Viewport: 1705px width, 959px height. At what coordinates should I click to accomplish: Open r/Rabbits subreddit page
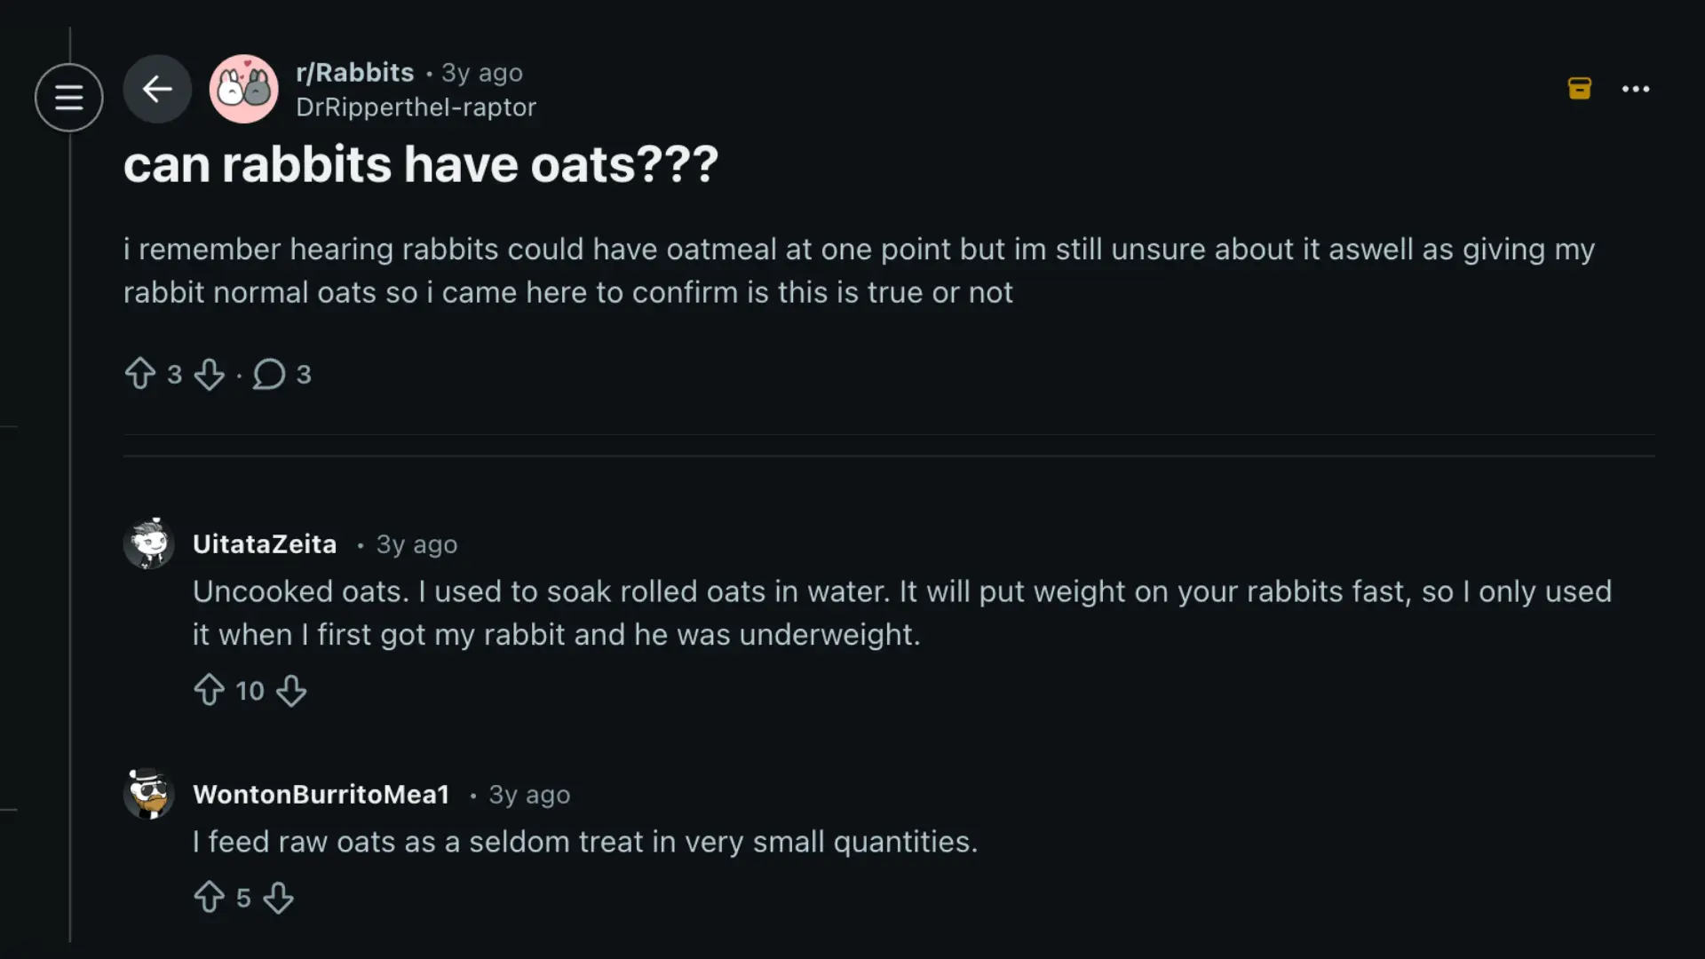tap(354, 72)
